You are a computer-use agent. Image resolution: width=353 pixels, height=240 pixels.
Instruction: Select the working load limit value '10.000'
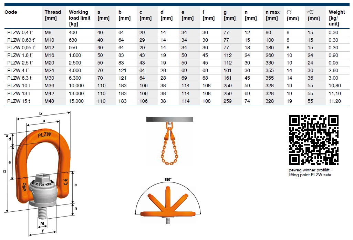pos(76,86)
